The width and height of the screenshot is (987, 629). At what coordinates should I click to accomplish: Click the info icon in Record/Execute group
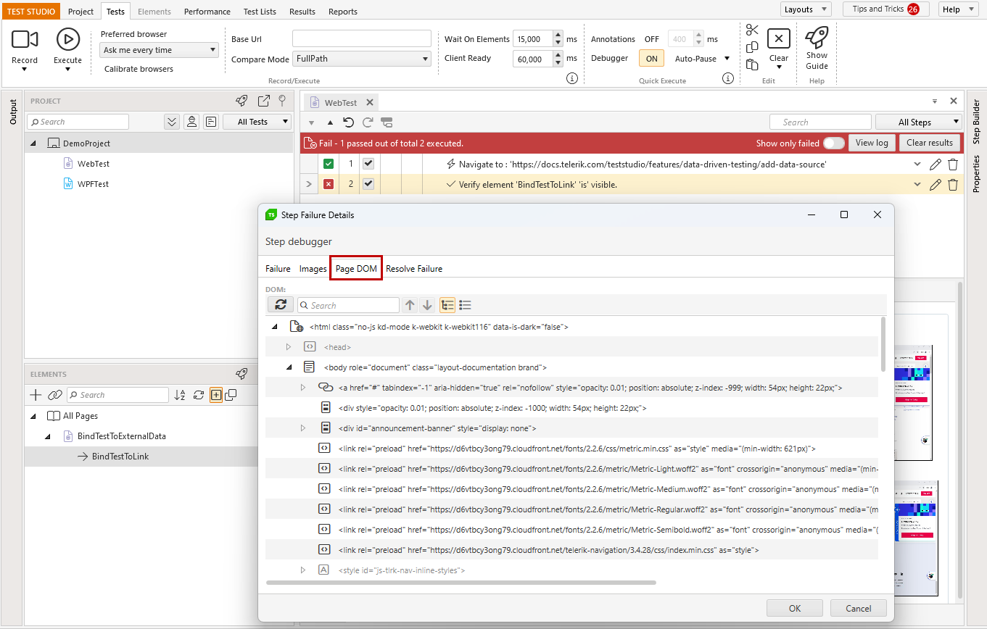point(571,78)
